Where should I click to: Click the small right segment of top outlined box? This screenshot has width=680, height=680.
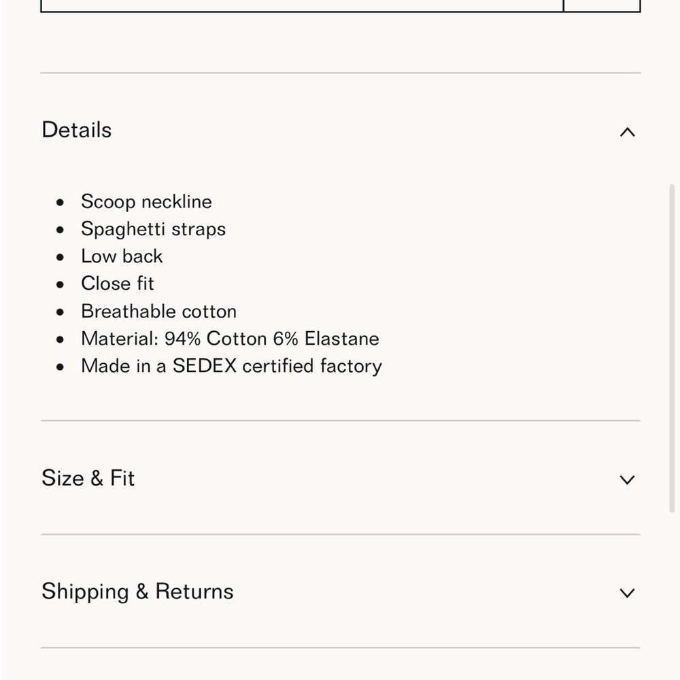click(x=602, y=6)
